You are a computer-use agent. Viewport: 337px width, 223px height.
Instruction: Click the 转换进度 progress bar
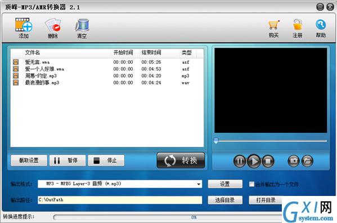coord(168,217)
